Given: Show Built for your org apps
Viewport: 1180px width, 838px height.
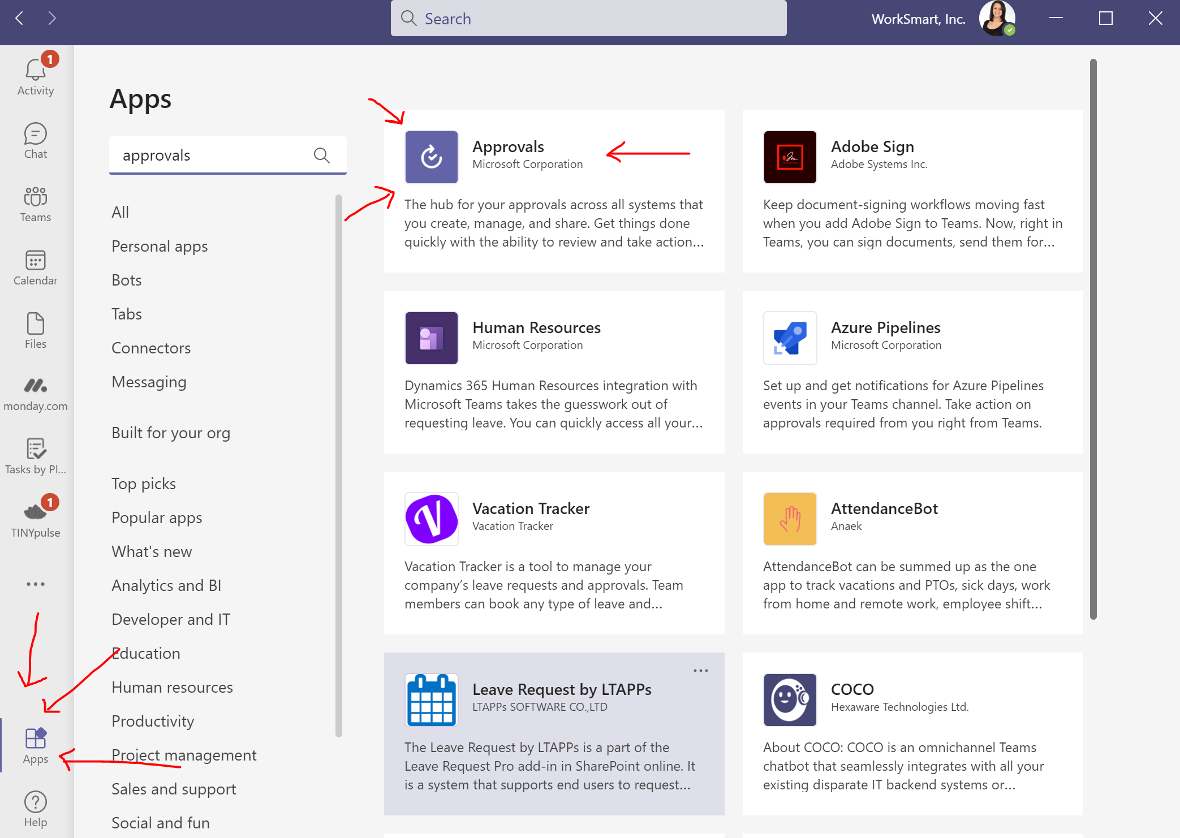Looking at the screenshot, I should coord(171,433).
